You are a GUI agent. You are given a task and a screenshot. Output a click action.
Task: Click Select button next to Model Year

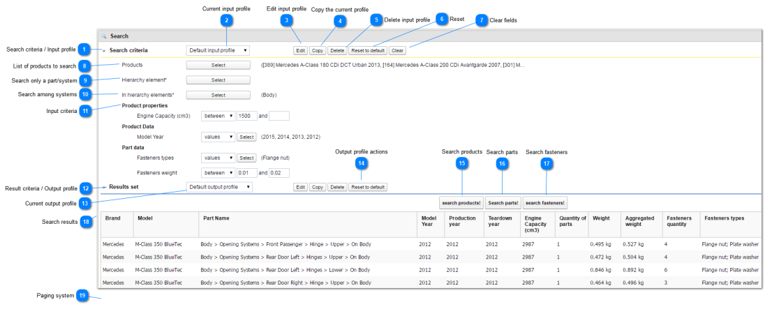point(247,137)
